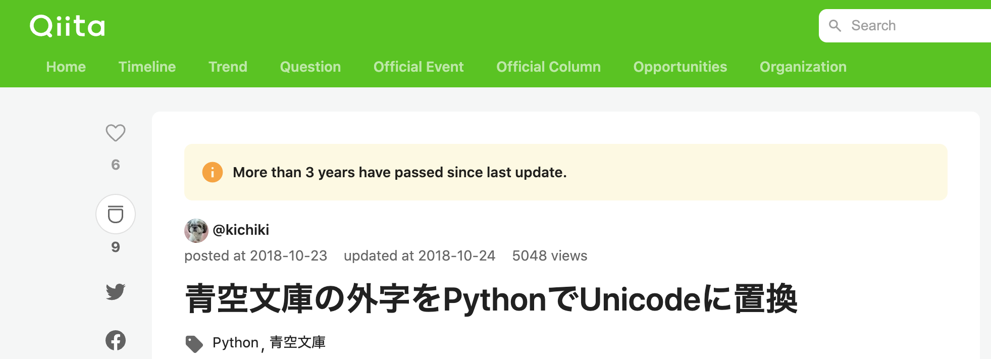Open the @kichiki author profile link
This screenshot has width=991, height=359.
click(x=241, y=230)
